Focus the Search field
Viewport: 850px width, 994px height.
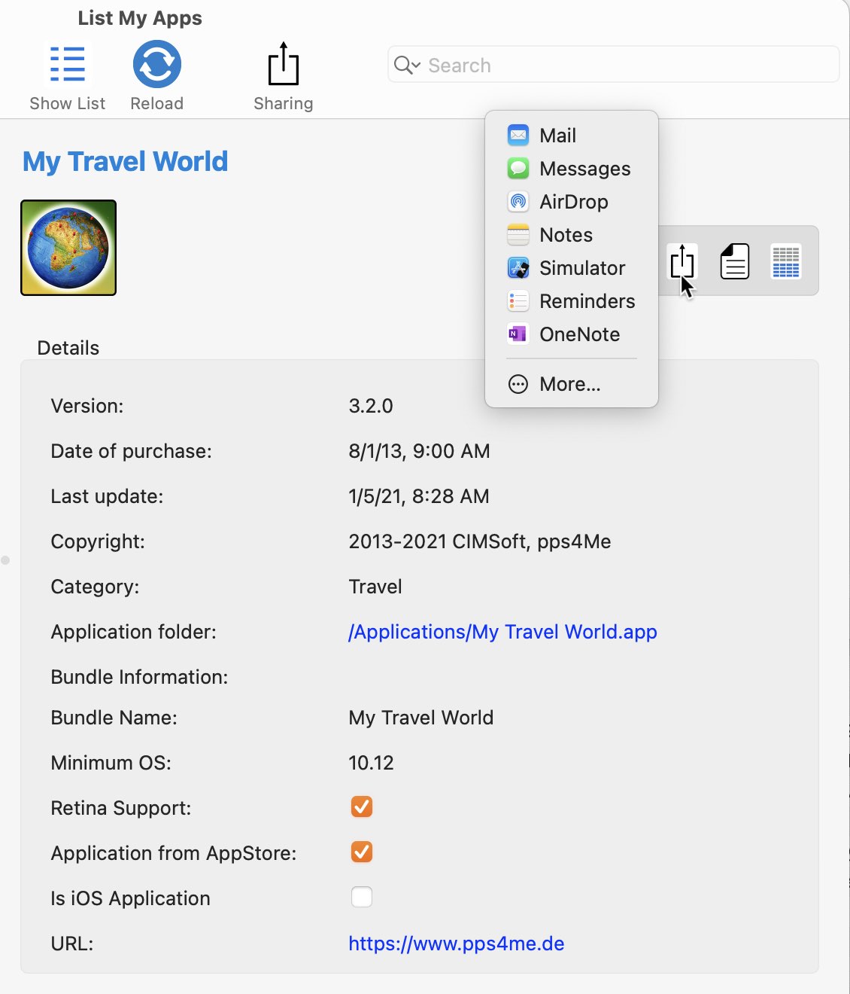(x=613, y=65)
